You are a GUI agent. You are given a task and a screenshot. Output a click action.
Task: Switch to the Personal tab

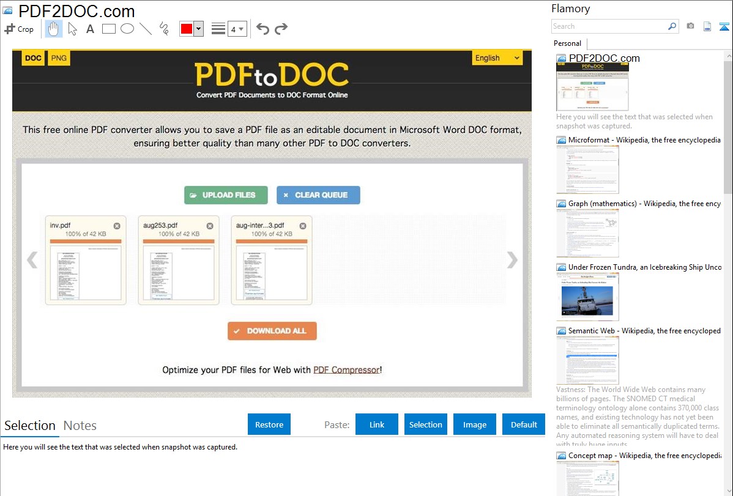pos(568,43)
